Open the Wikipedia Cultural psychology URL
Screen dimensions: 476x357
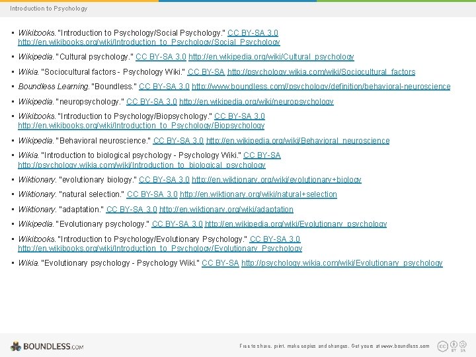tap(271, 57)
